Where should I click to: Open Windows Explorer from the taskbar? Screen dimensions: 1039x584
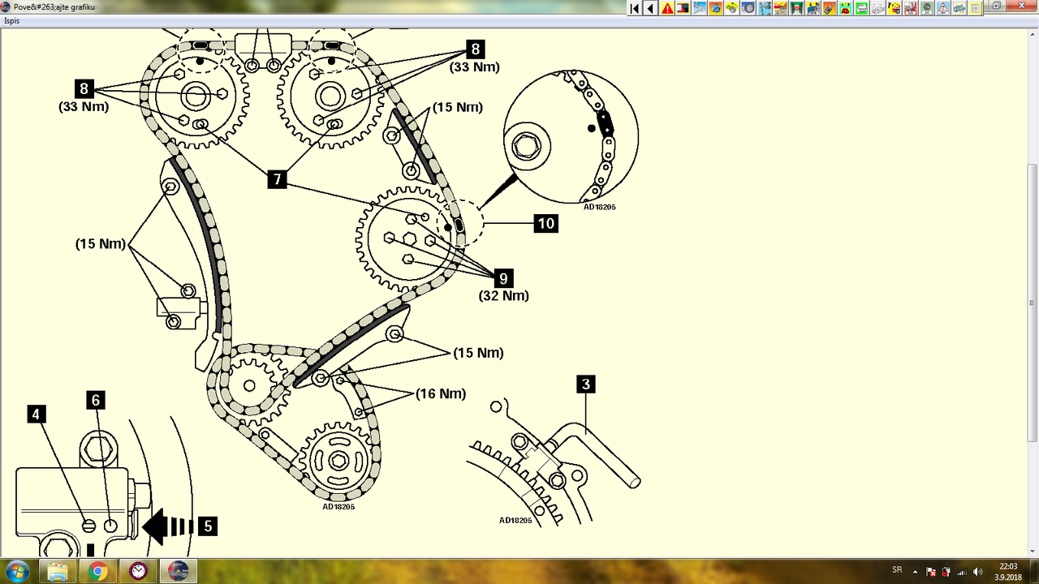click(58, 571)
